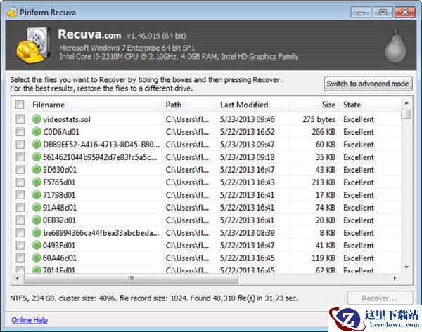Maximize the Piriform Recuva window
Screen dimensions: 422x332
tap(383, 13)
